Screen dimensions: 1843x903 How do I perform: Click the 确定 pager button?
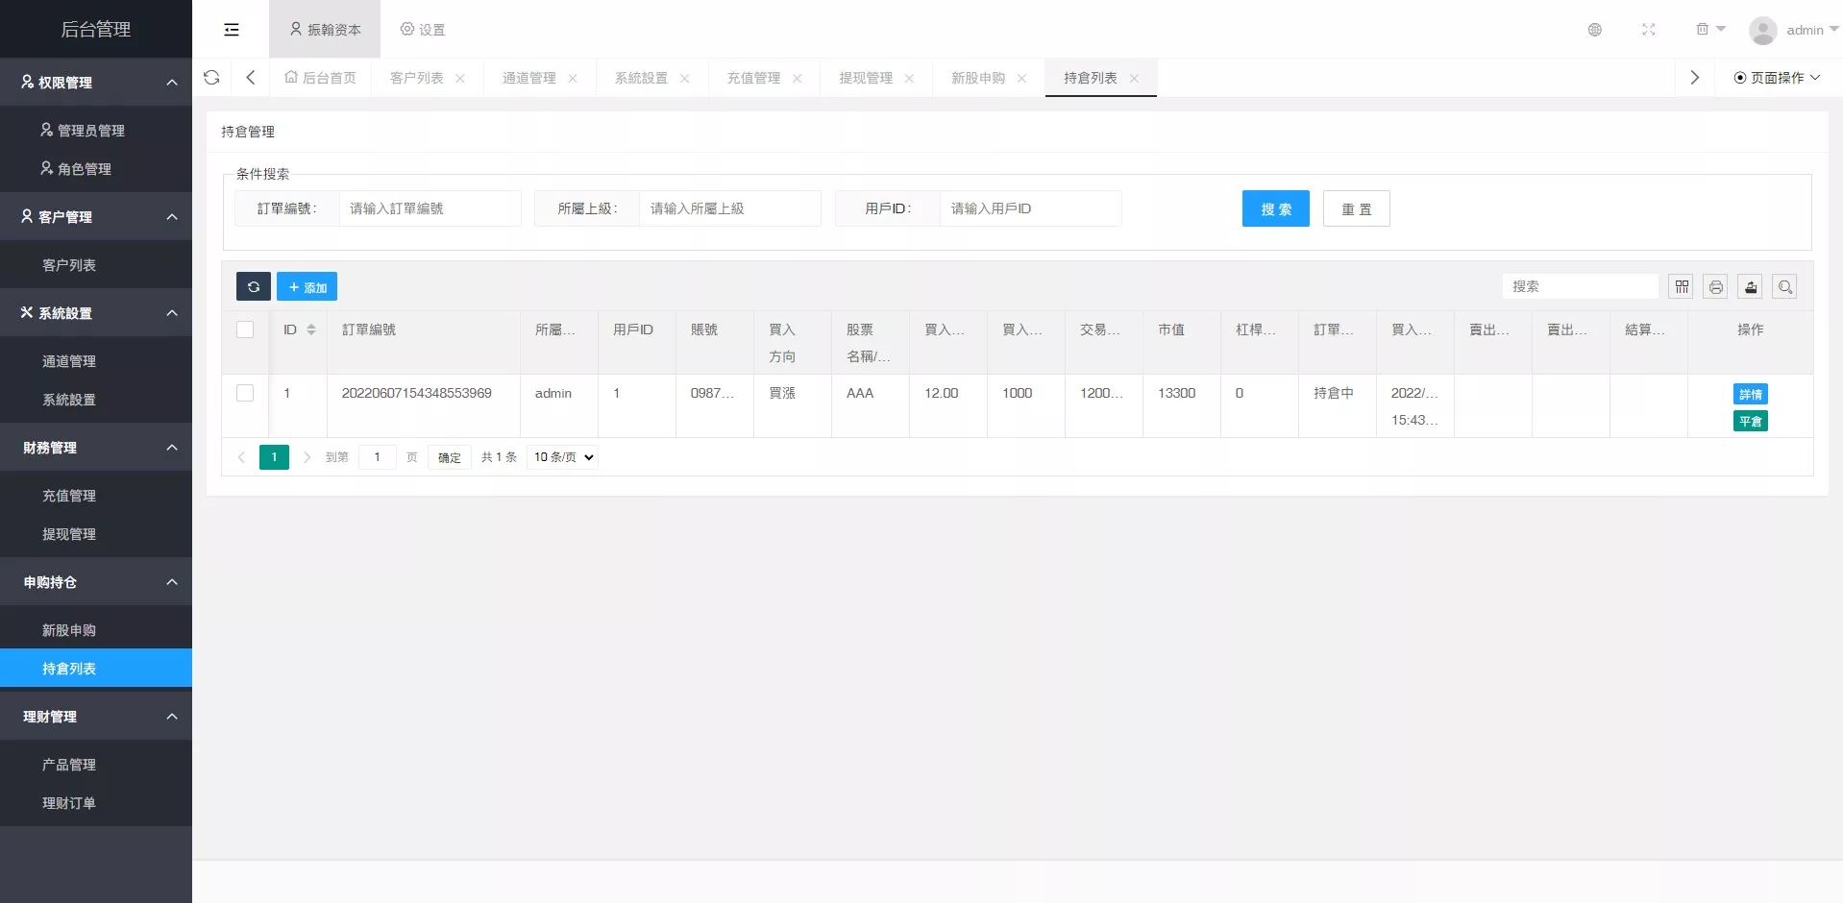click(450, 457)
